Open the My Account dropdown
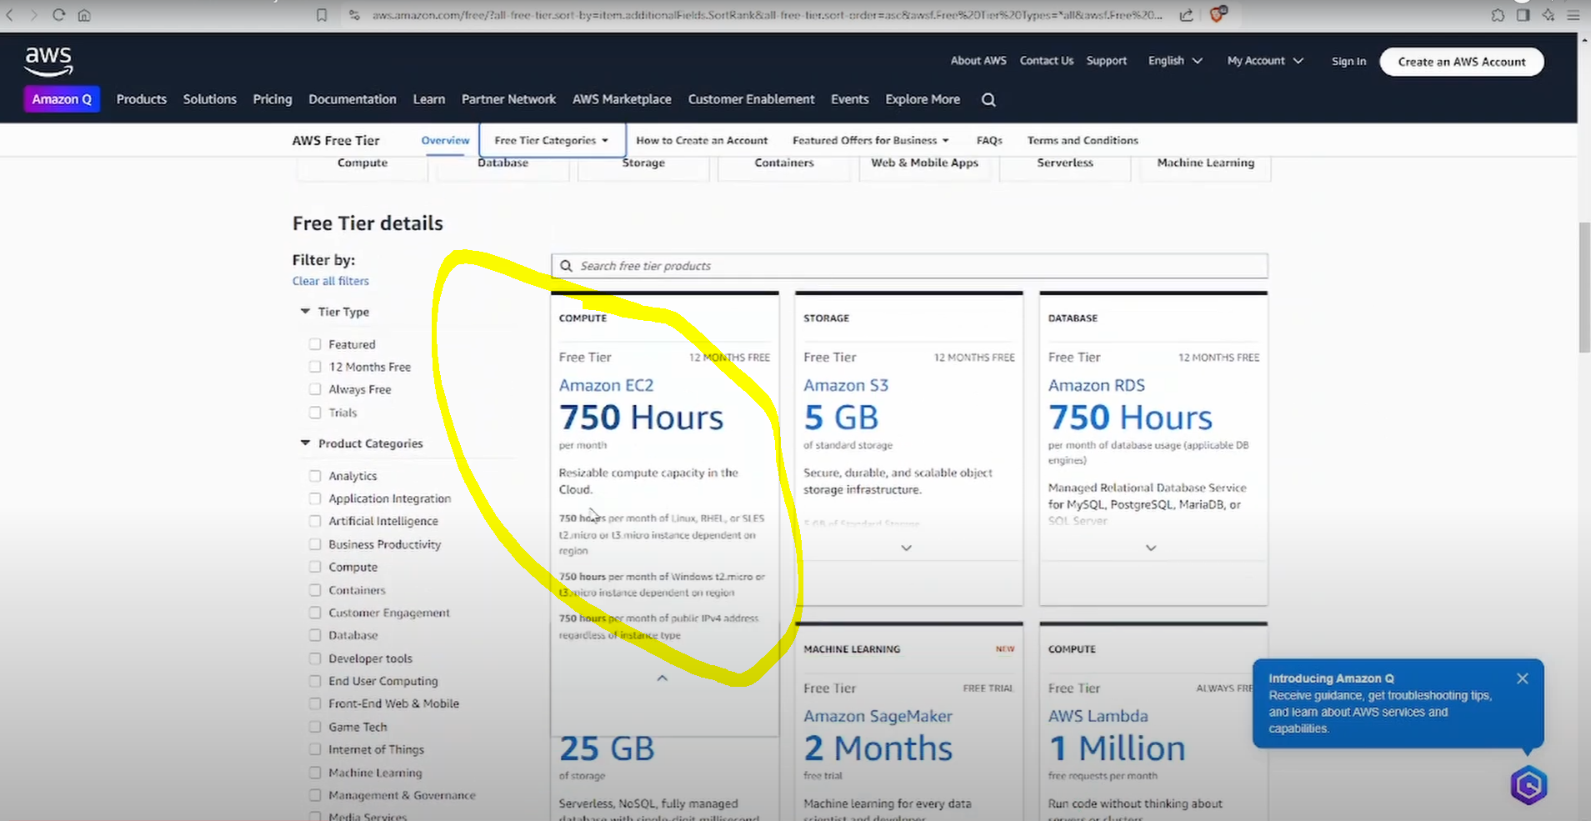Image resolution: width=1591 pixels, height=821 pixels. click(x=1265, y=61)
